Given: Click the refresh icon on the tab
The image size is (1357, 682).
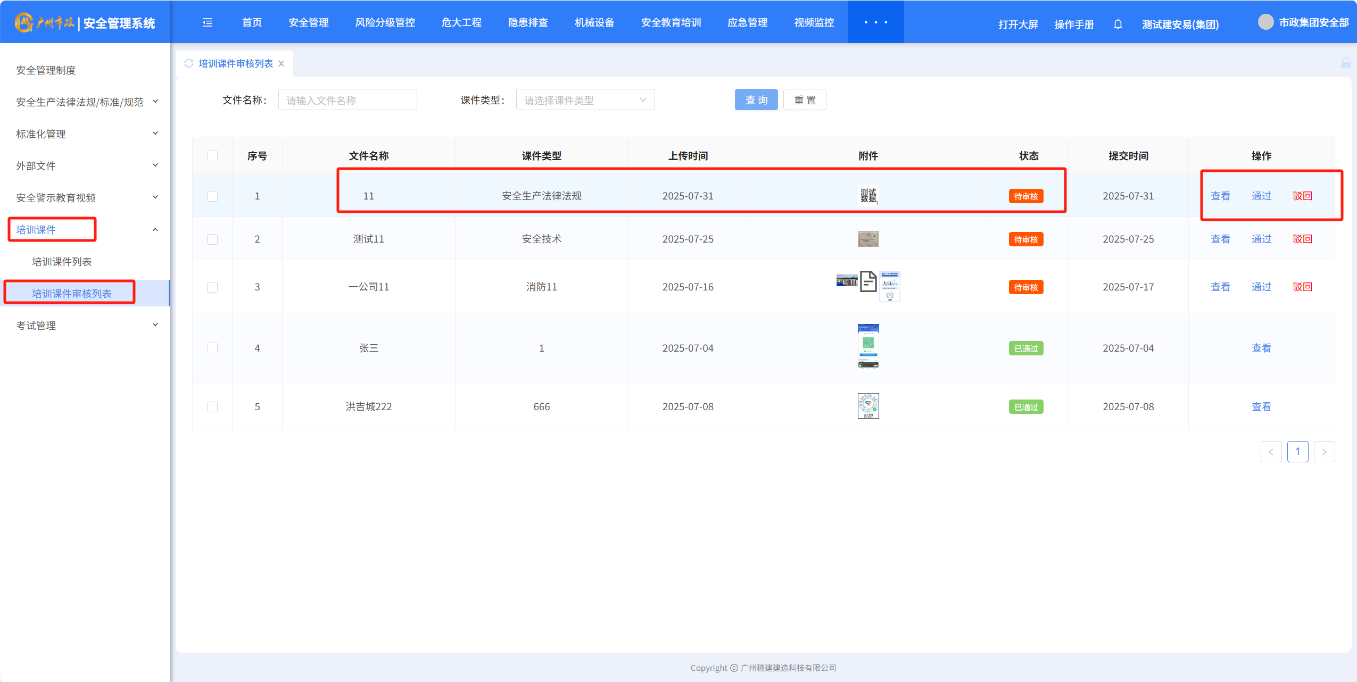Looking at the screenshot, I should tap(188, 63).
